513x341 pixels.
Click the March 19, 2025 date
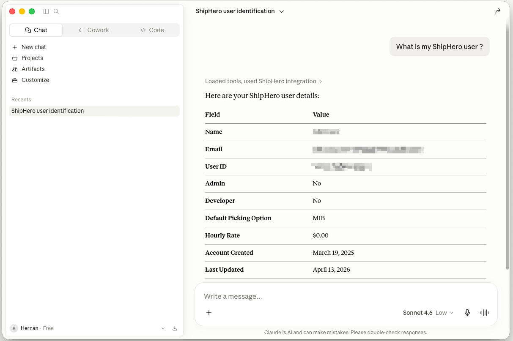[333, 253]
